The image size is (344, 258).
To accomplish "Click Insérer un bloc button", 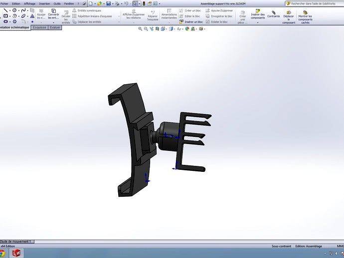I will pos(191,22).
